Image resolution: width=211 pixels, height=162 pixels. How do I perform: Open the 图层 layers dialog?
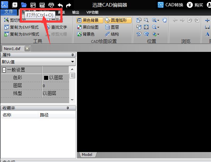112,27
